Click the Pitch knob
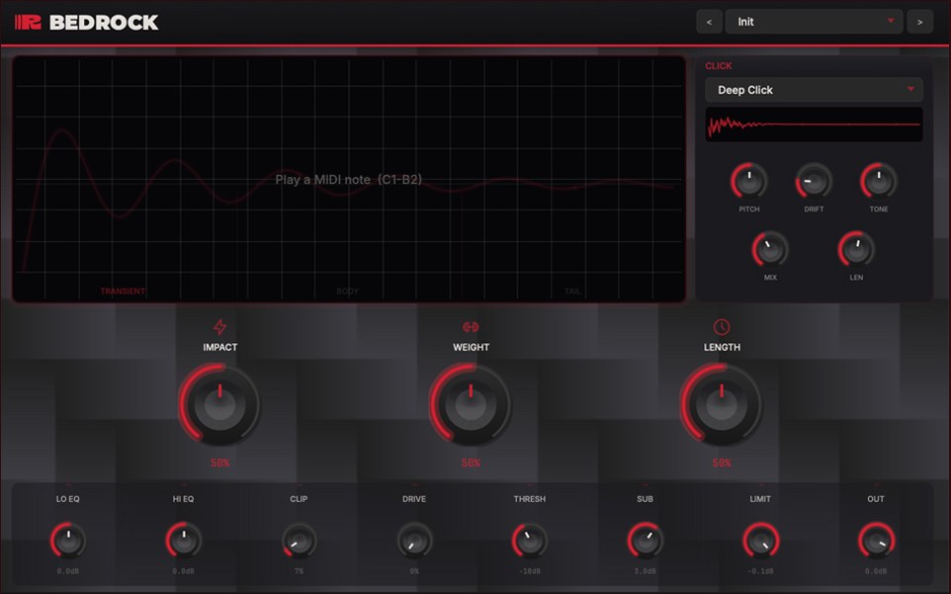 pos(749,181)
